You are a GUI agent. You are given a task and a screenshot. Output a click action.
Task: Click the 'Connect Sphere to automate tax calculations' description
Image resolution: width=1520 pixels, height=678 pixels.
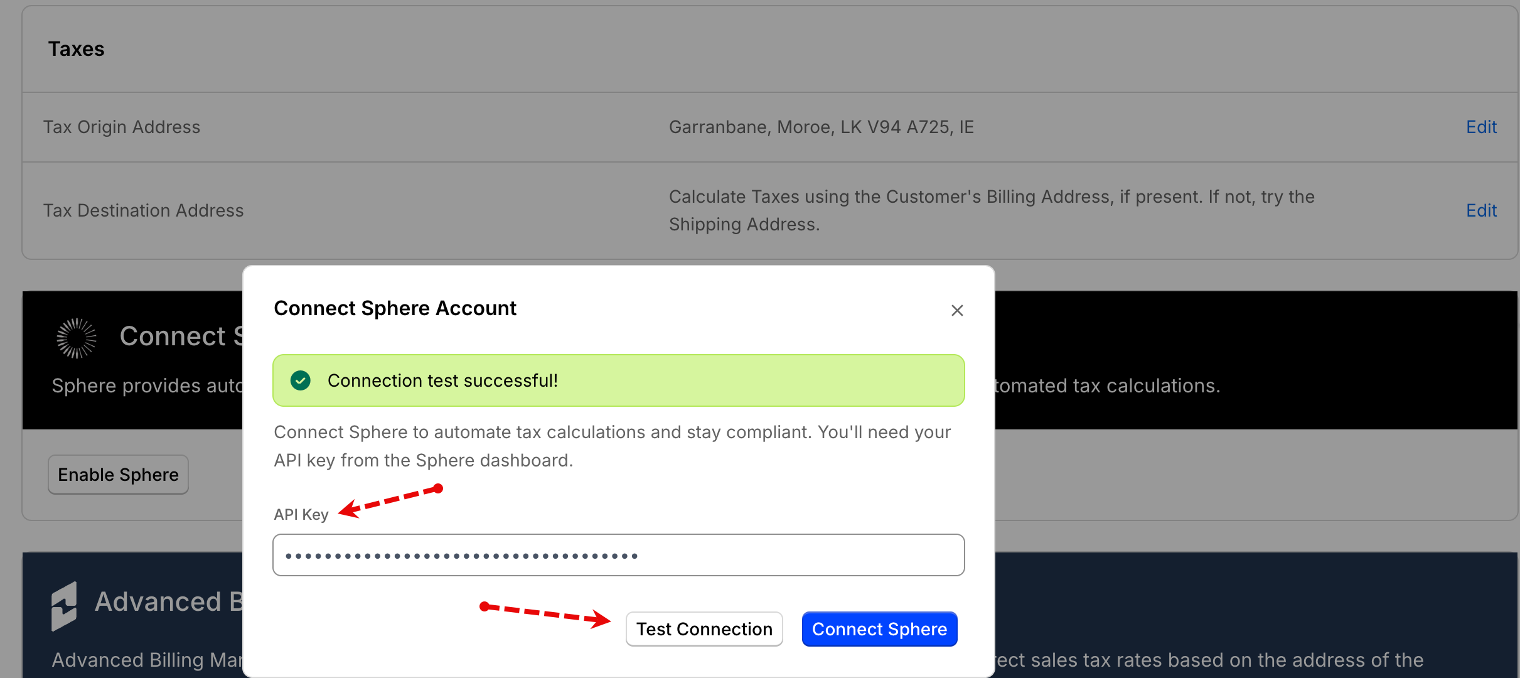(612, 446)
